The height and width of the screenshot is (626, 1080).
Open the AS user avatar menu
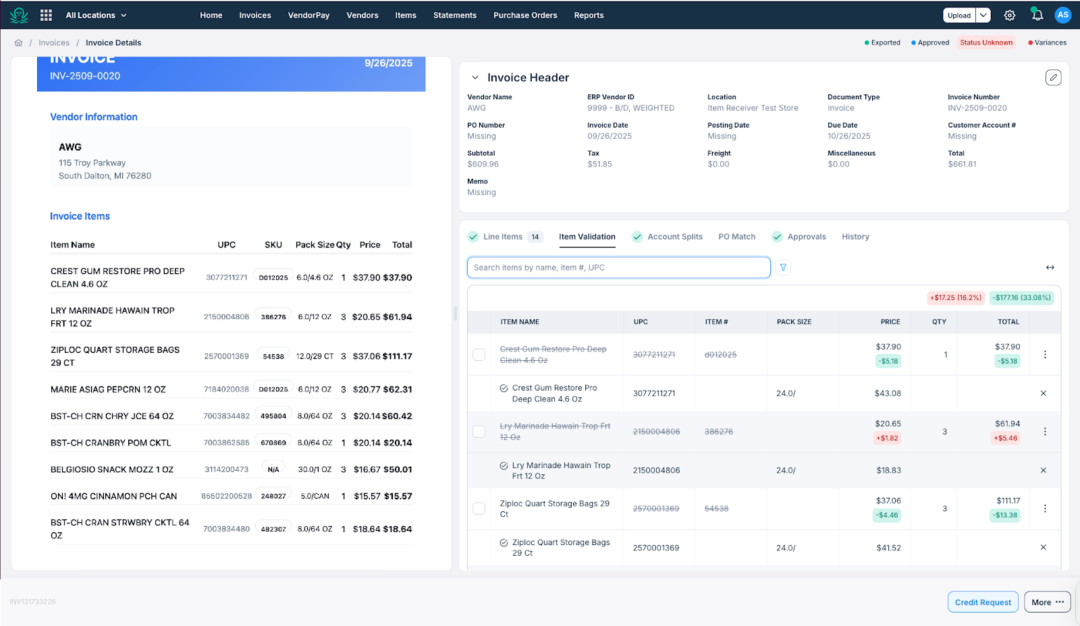coord(1063,15)
